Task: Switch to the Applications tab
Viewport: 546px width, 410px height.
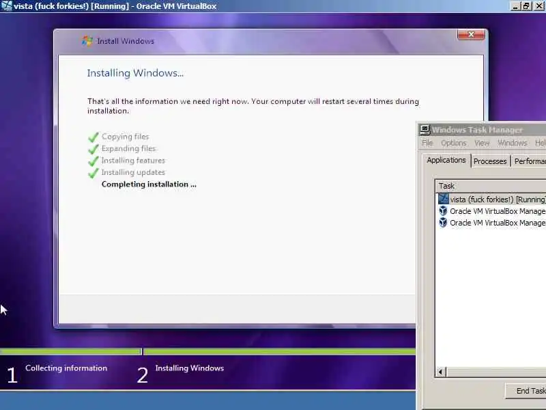Action: click(x=446, y=160)
